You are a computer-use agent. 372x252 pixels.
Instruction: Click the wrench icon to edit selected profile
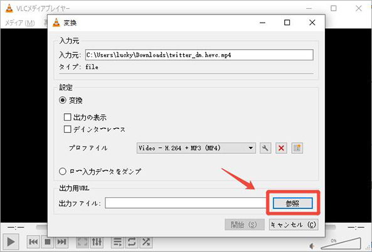(265, 148)
